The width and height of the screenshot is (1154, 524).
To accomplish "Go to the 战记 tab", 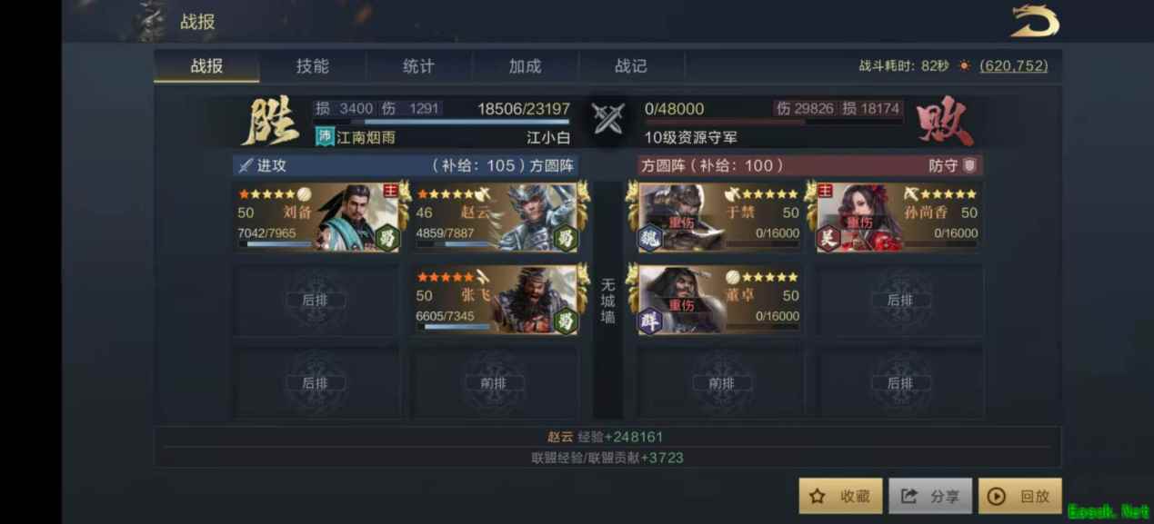I will click(x=631, y=66).
